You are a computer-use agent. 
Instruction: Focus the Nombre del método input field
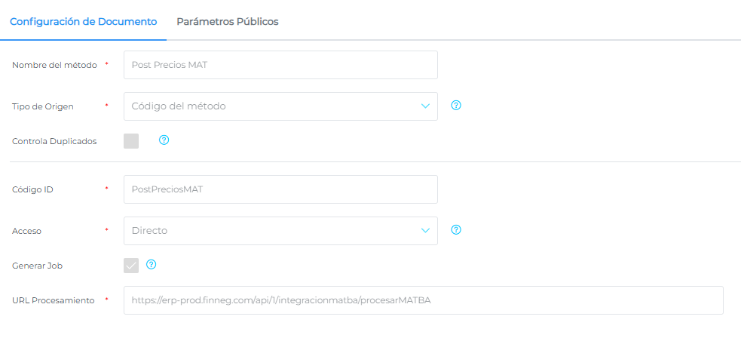[280, 65]
